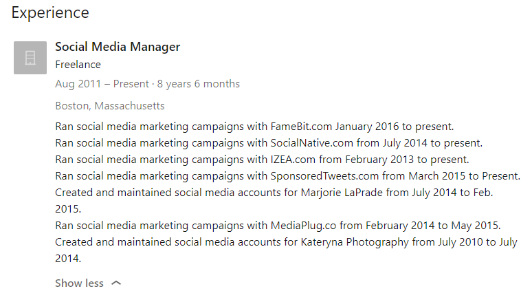The height and width of the screenshot is (302, 532).
Task: Click the "8 years 6 months" duration text
Action: tap(199, 83)
